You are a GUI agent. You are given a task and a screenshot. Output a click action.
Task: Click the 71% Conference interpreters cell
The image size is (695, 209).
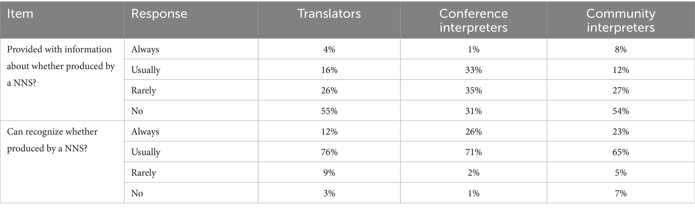474,152
